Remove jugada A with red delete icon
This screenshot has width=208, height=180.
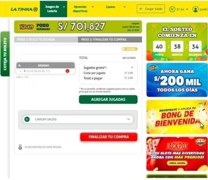coord(67,71)
